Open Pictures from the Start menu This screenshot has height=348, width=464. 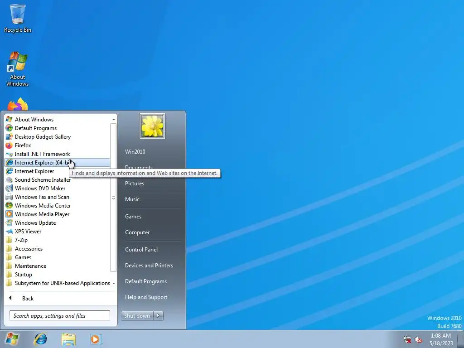135,184
